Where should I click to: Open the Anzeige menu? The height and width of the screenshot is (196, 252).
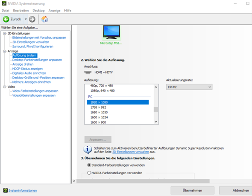point(54,11)
